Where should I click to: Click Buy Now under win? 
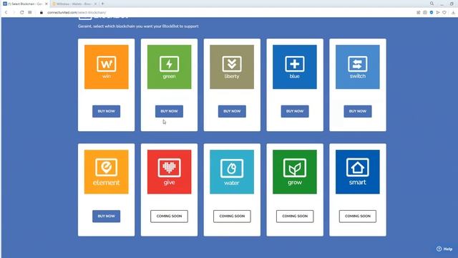pos(107,111)
